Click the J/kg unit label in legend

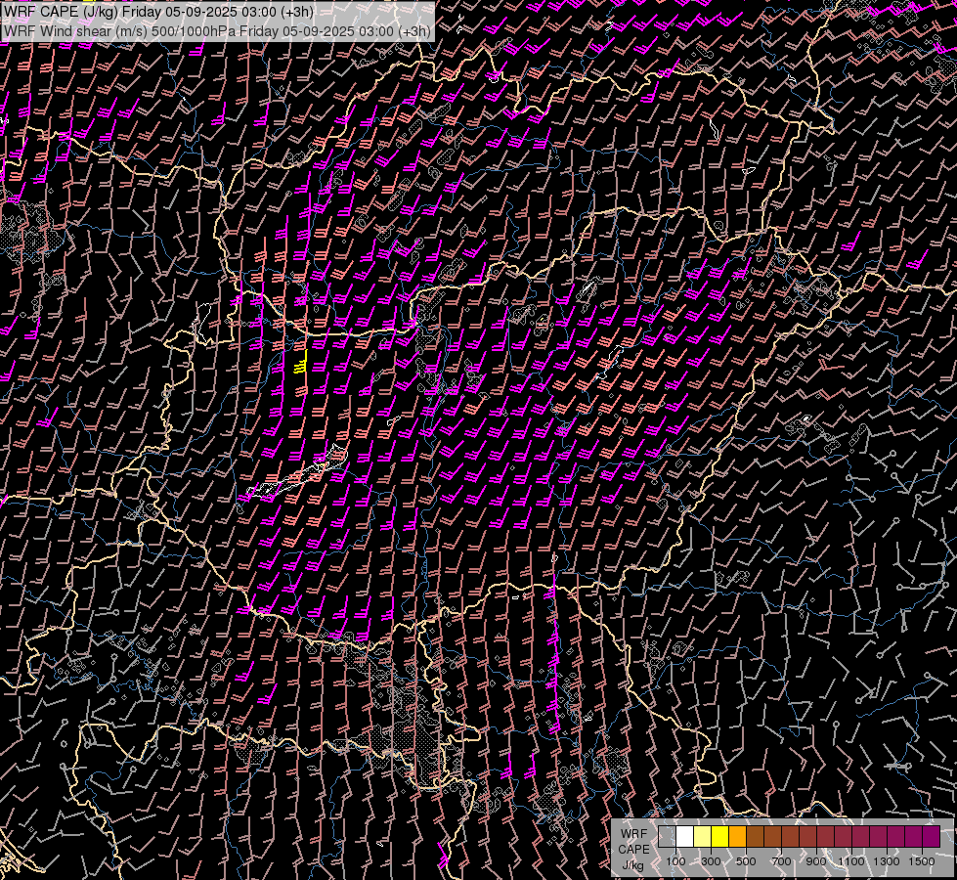coord(633,865)
